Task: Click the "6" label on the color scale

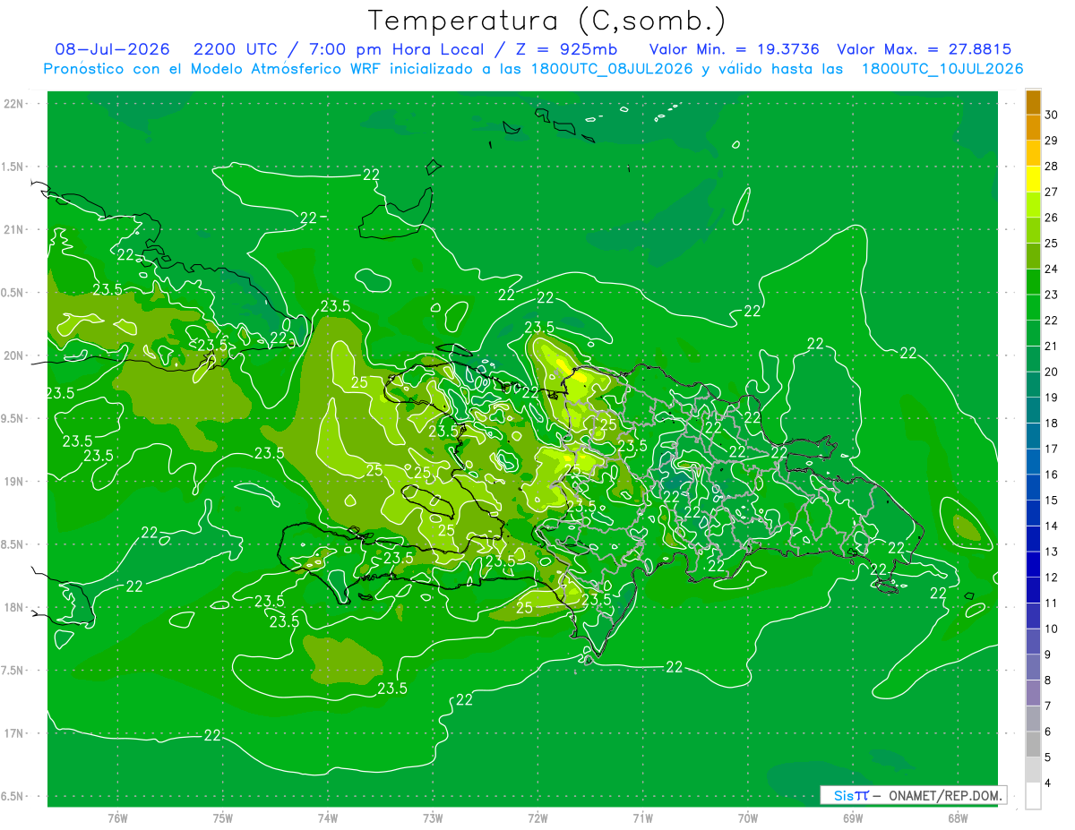Action: (1048, 732)
